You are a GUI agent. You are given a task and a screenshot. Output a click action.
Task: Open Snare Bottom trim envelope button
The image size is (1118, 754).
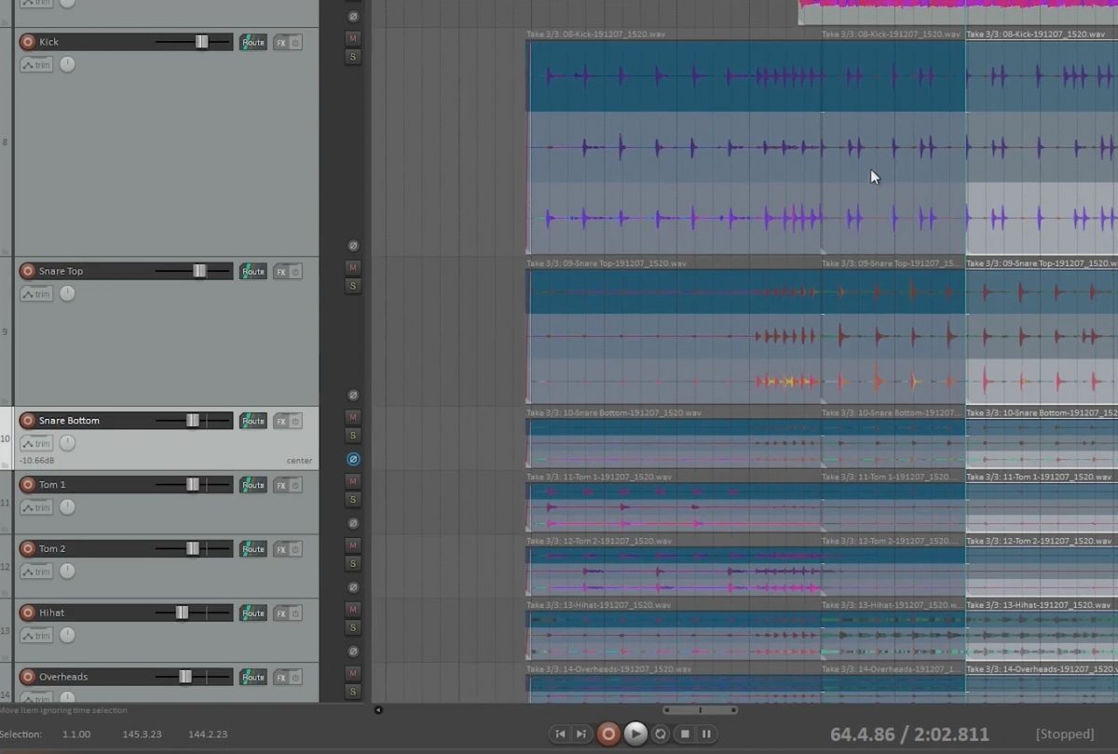pos(36,444)
